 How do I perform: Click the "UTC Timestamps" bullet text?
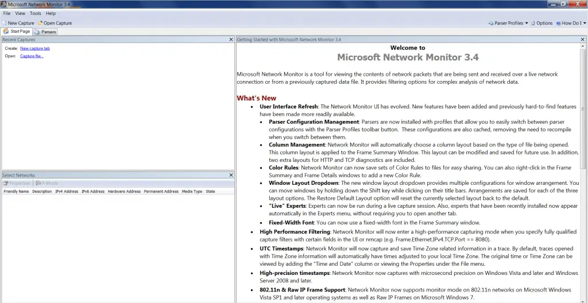point(281,248)
